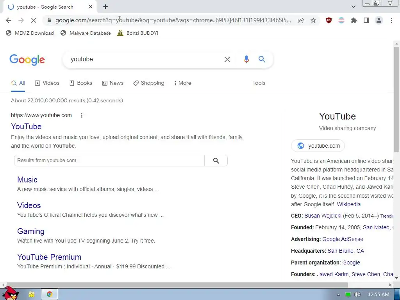Open the Steve Chen founder link
The height and width of the screenshot is (300, 400).
[x=366, y=275]
